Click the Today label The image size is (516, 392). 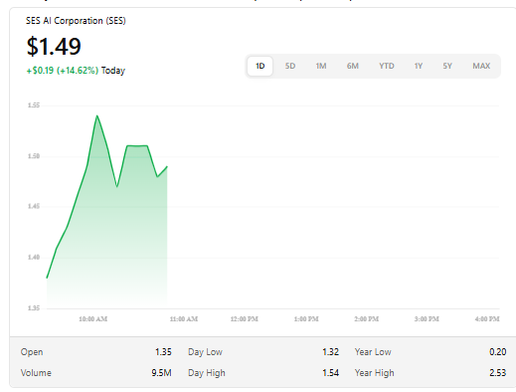113,71
